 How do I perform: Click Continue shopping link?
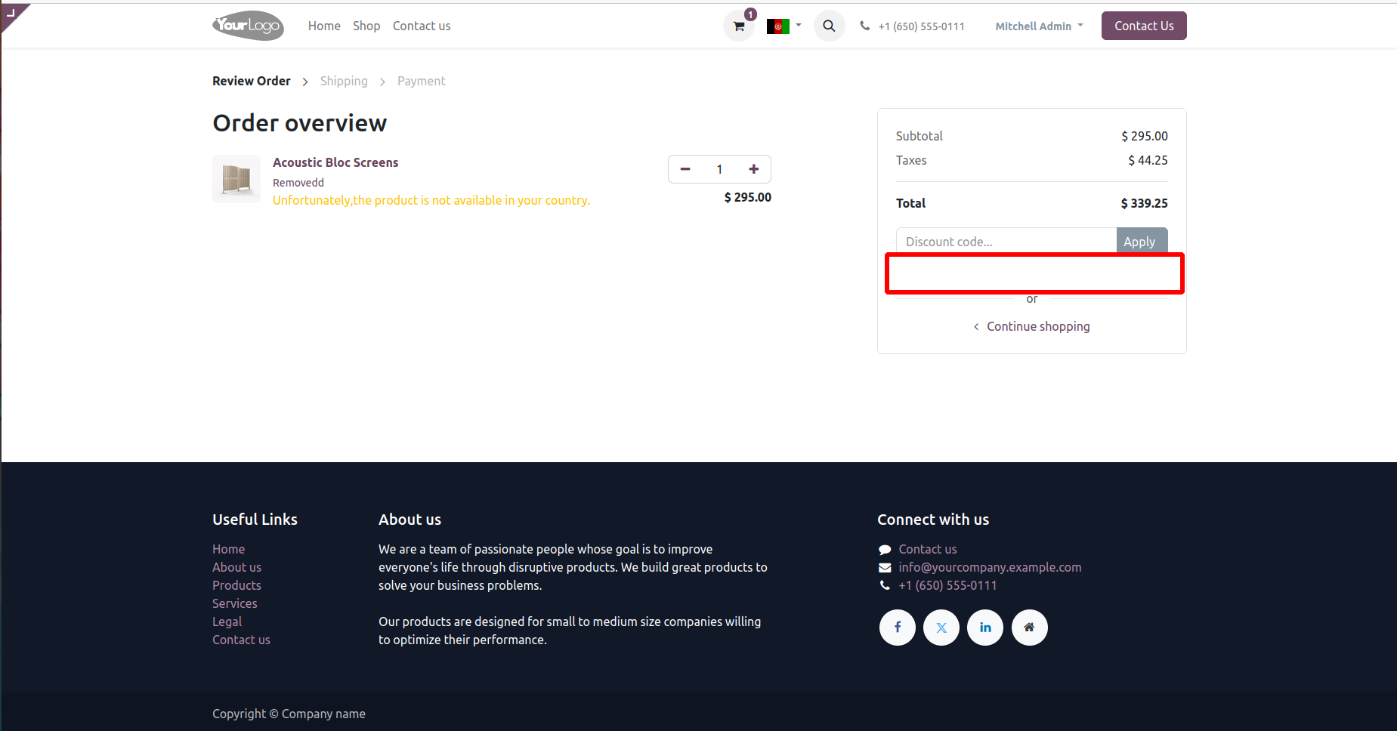(1032, 326)
